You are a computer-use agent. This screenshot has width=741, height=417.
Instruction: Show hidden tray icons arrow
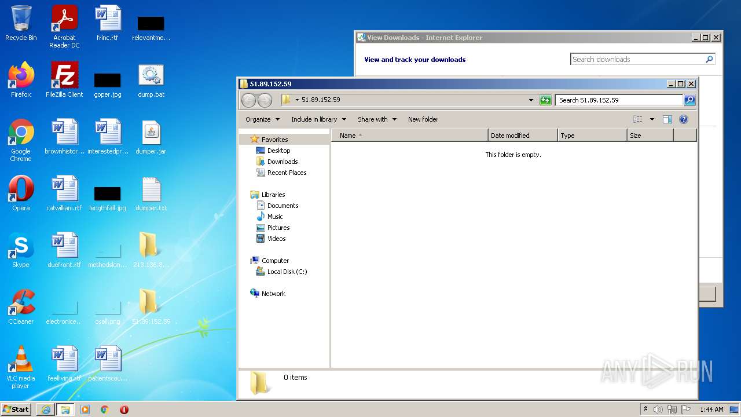645,409
